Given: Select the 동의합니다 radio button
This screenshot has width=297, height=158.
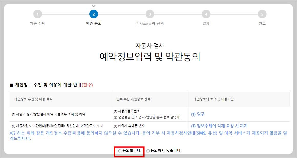Looking at the screenshot, I should pos(119,151).
